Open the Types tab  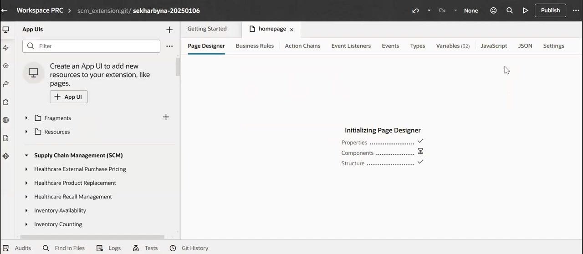[x=417, y=46]
